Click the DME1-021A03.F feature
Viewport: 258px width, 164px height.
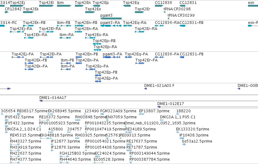coord(146,89)
